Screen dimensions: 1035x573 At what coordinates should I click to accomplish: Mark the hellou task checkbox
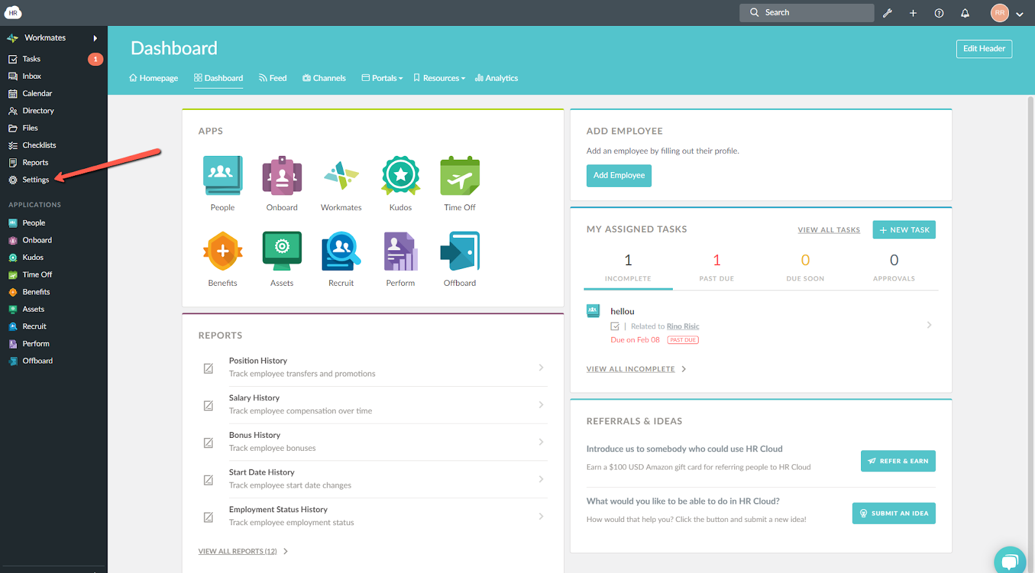(615, 327)
